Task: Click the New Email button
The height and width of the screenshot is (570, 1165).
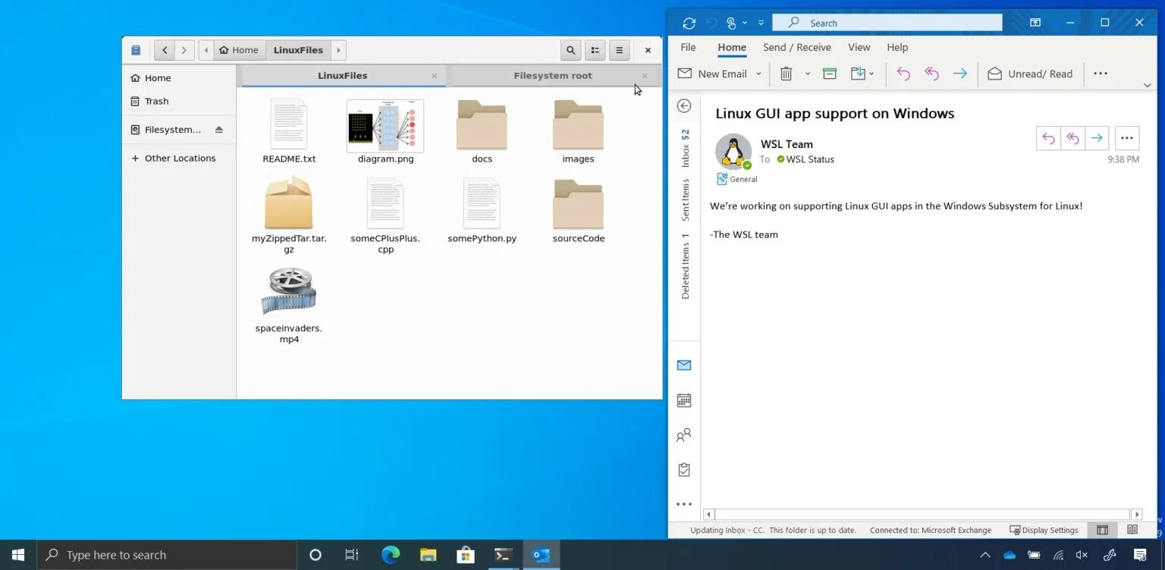Action: [712, 74]
